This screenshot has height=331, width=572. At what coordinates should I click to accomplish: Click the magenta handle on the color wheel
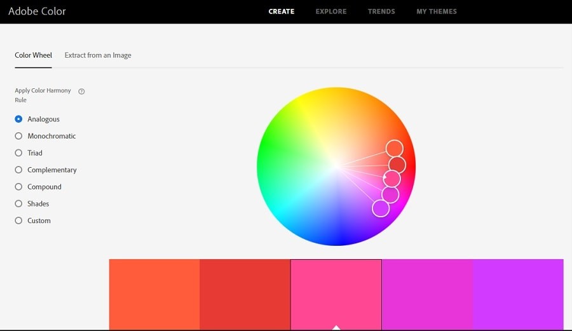pyautogui.click(x=390, y=194)
